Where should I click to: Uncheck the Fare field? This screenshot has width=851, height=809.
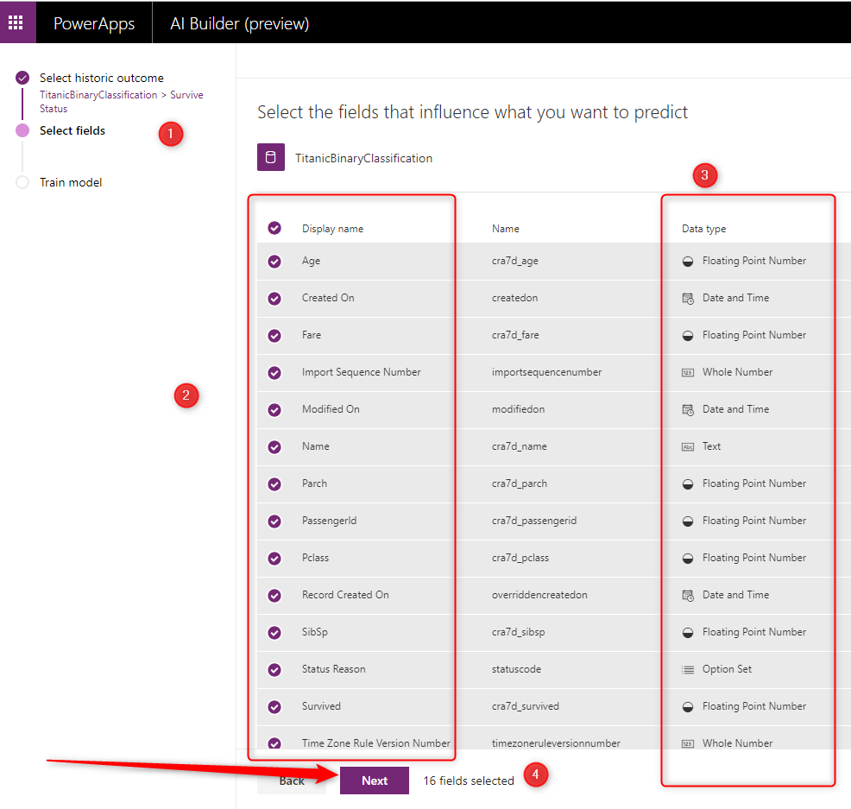coord(274,334)
